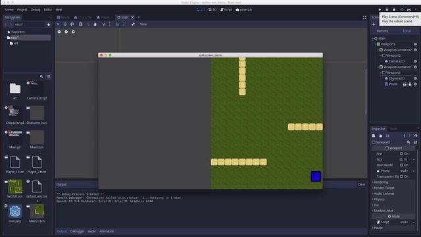Search inspector properties magnifier icon

click(x=409, y=142)
